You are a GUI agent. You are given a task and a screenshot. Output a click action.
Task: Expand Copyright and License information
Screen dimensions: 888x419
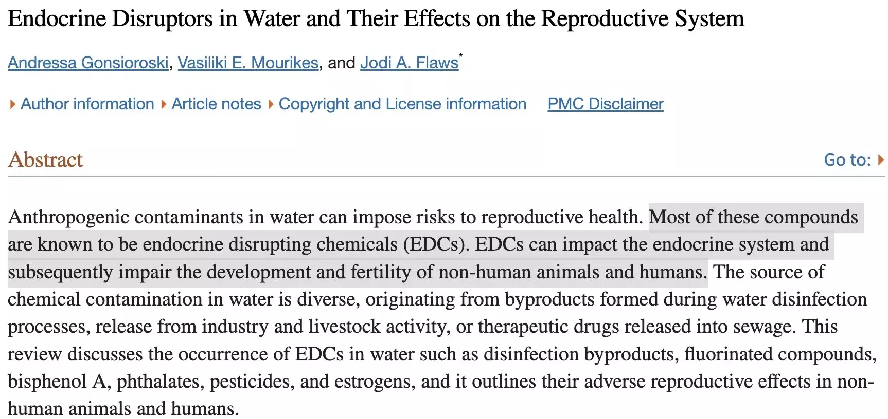pos(402,104)
